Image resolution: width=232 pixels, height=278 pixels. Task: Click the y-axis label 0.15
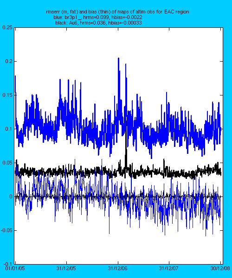point(7,95)
